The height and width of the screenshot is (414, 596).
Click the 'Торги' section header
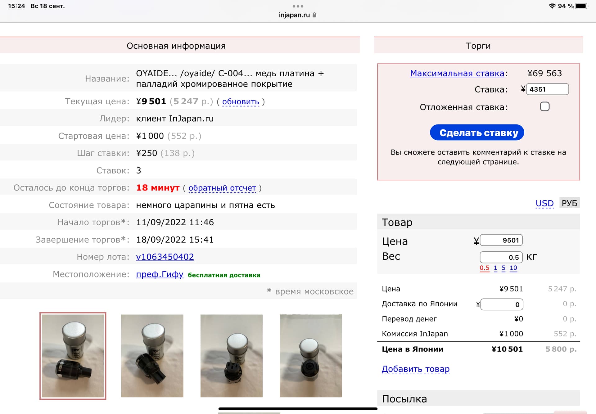[x=478, y=46]
